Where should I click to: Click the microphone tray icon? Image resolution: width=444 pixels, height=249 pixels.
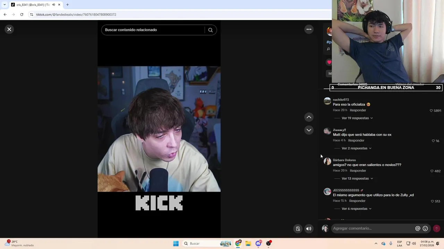pos(391,243)
